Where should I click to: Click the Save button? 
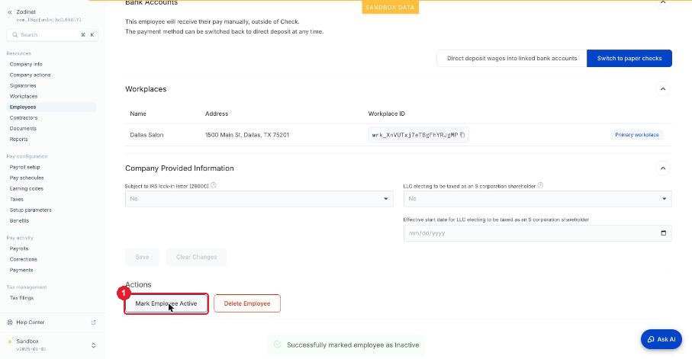[142, 257]
